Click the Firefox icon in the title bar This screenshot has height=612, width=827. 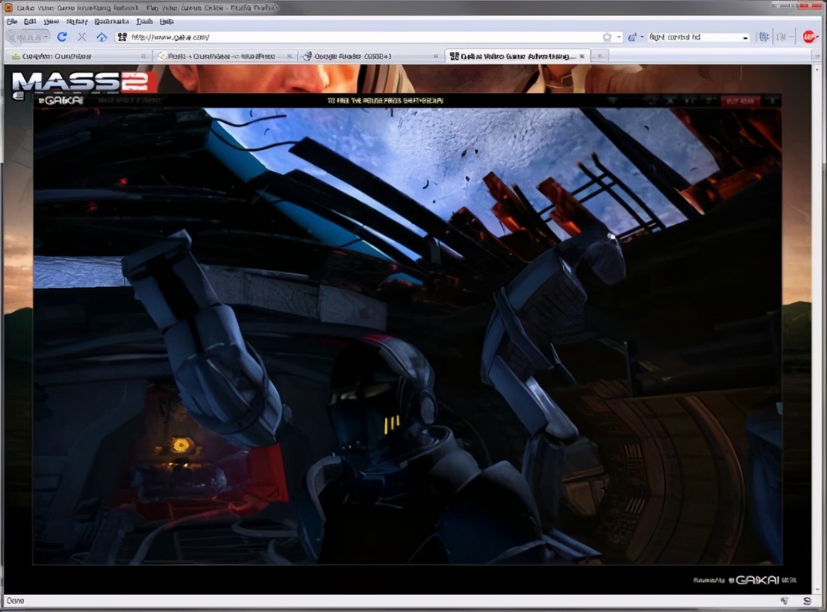8,7
